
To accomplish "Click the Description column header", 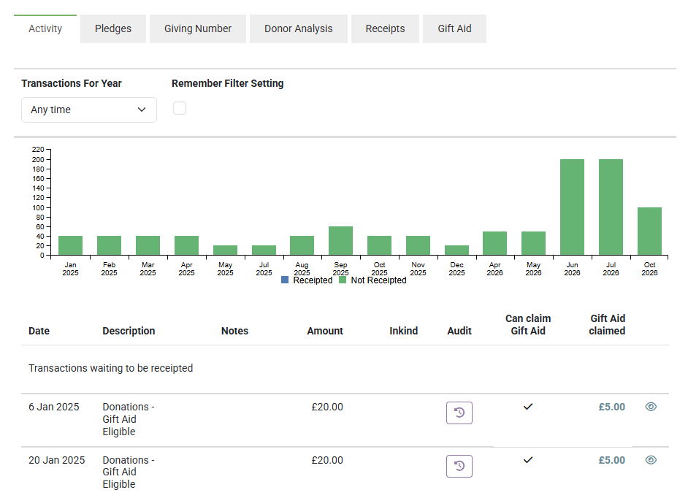I will pos(129,331).
